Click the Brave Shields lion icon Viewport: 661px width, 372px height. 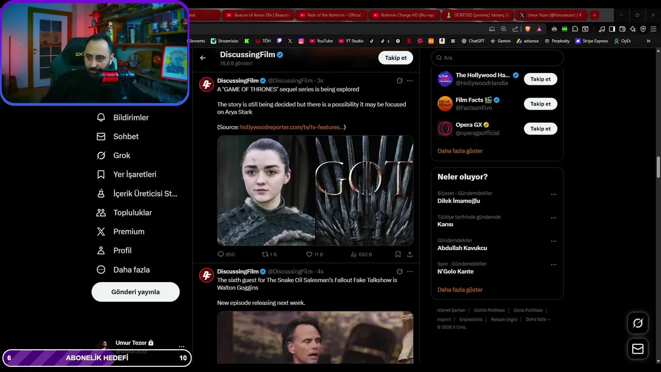coord(527,29)
